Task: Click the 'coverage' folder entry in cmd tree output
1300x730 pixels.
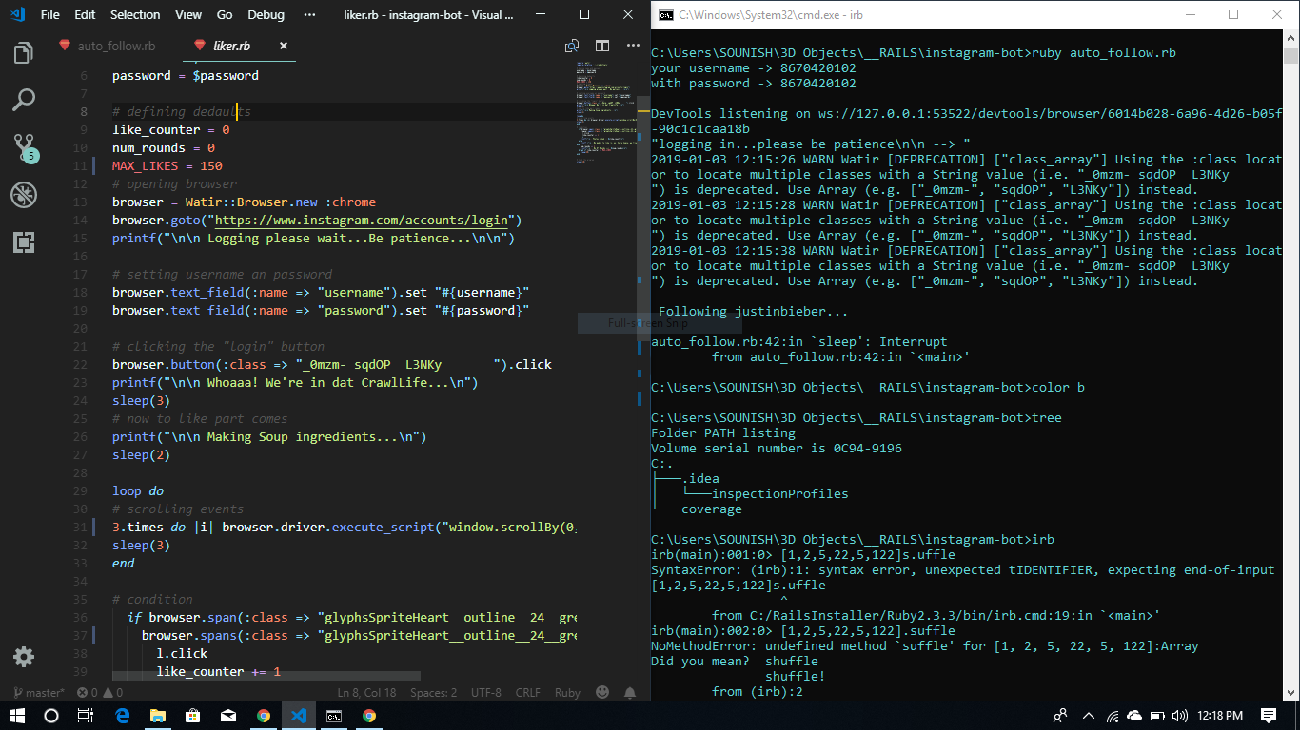Action: point(712,509)
